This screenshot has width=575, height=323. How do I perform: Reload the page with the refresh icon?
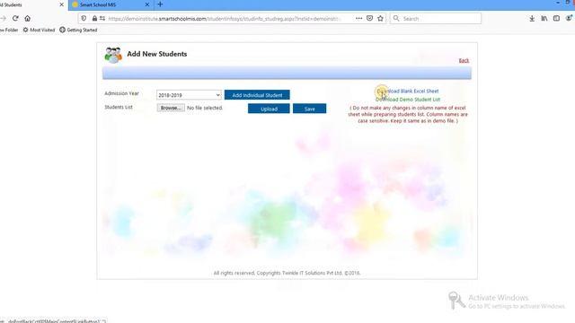click(x=15, y=18)
